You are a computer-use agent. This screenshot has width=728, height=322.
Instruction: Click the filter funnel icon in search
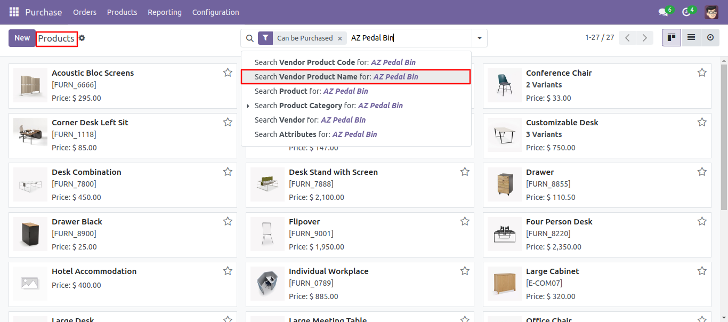coord(265,38)
